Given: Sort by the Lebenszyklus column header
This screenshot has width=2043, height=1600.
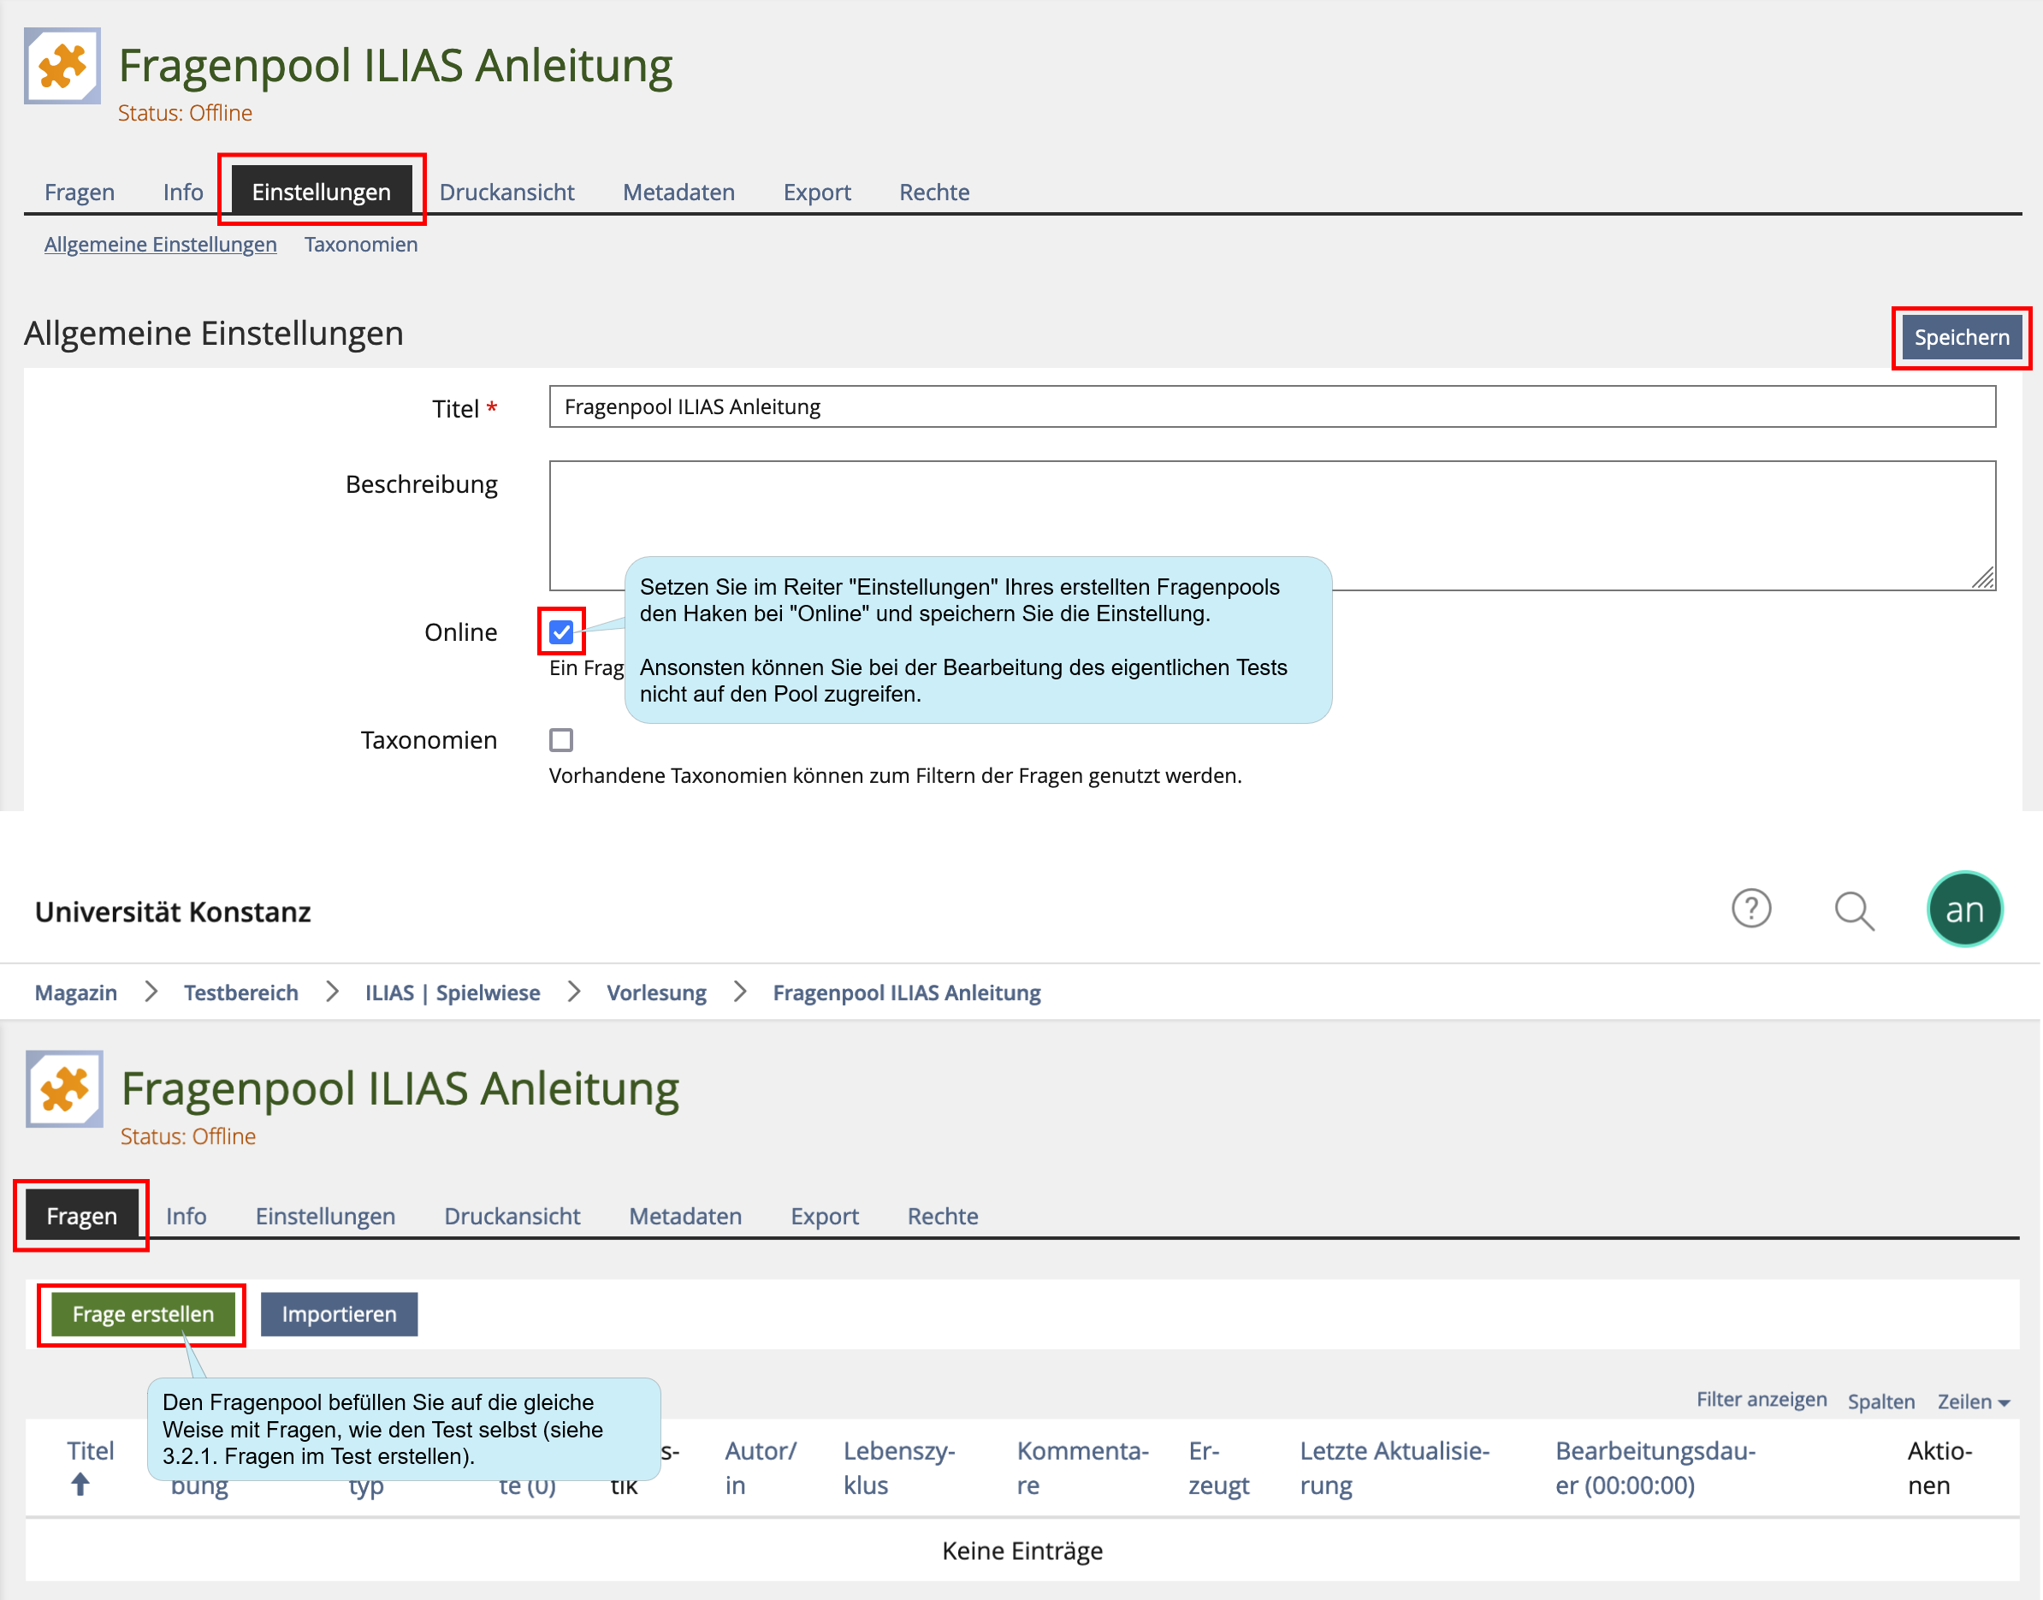Looking at the screenshot, I should [x=899, y=1468].
